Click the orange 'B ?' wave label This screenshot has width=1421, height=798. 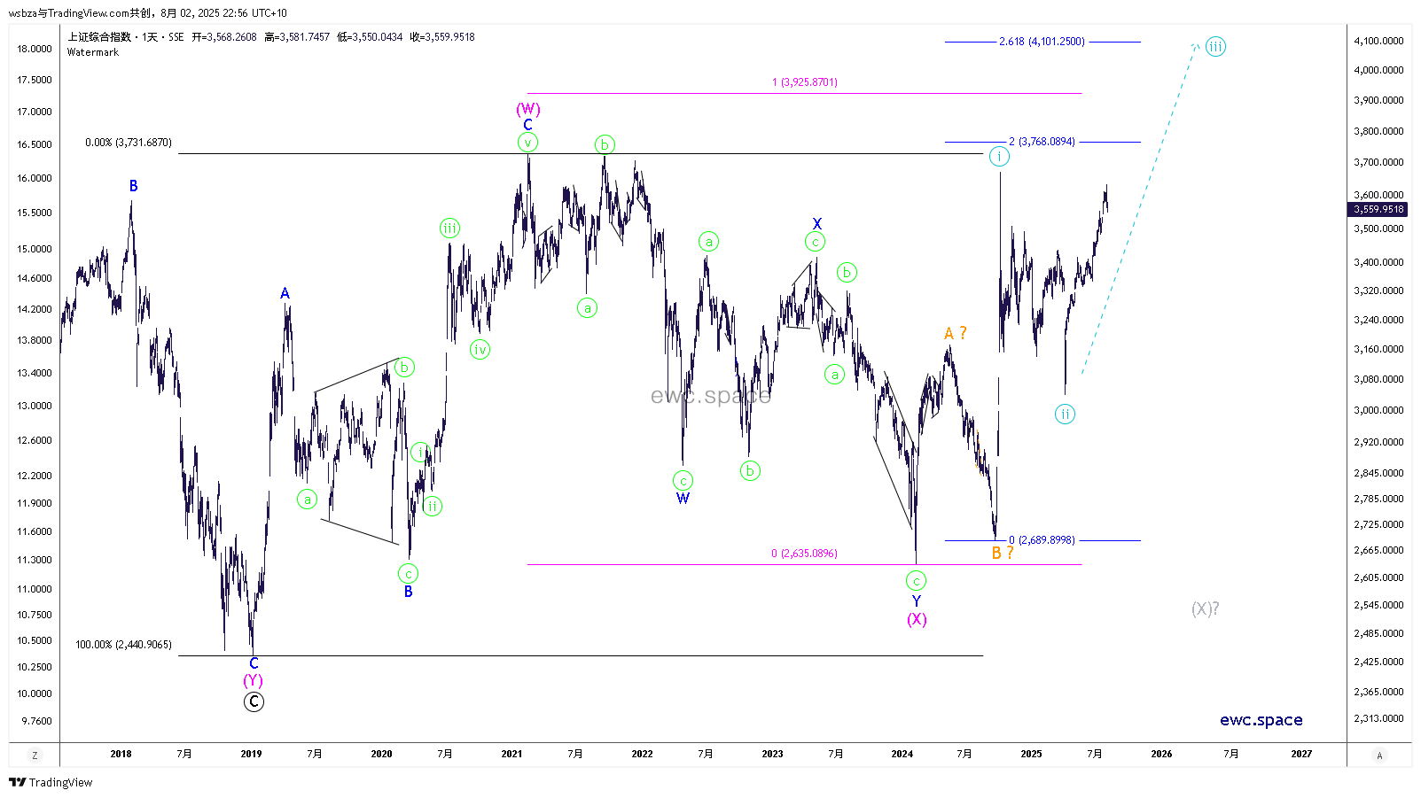coord(1002,554)
